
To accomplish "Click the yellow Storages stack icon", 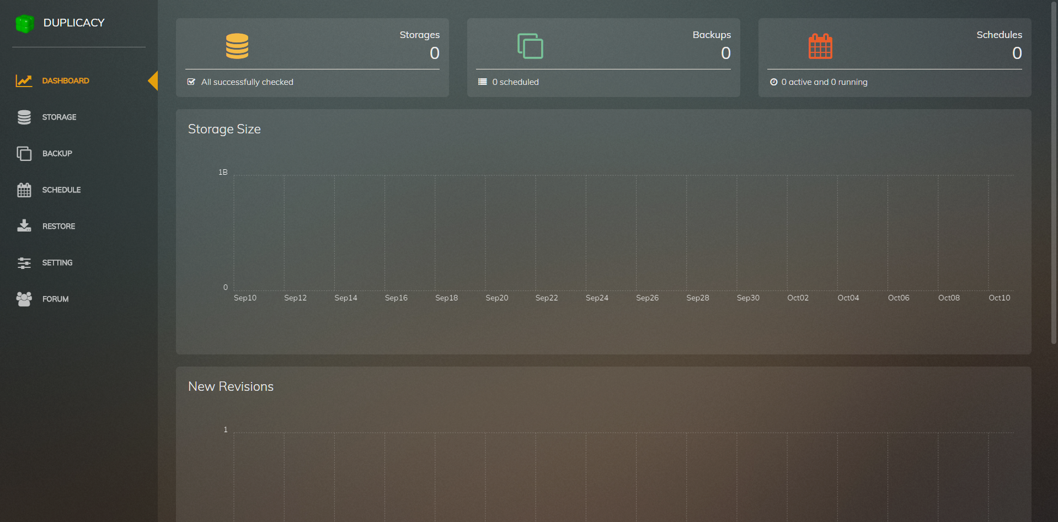I will pyautogui.click(x=237, y=46).
